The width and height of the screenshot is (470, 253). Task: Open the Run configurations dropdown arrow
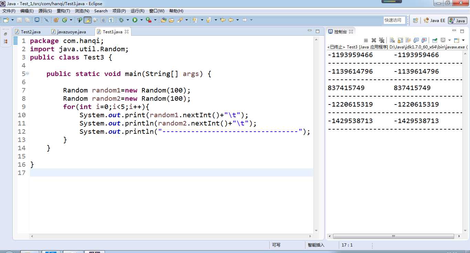(x=141, y=20)
